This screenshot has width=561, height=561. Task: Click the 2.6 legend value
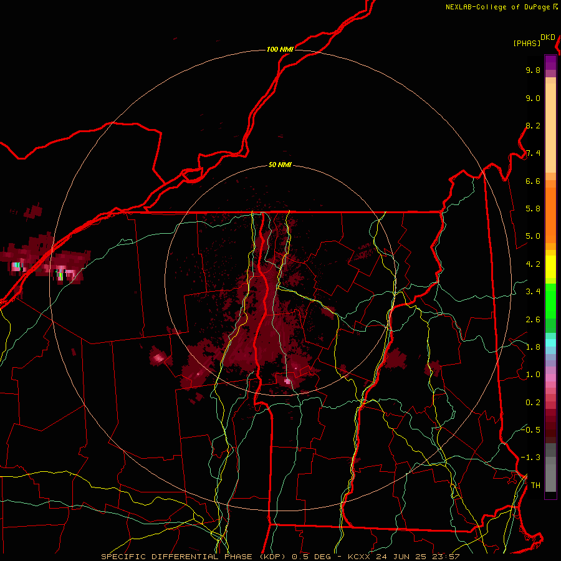click(x=533, y=320)
